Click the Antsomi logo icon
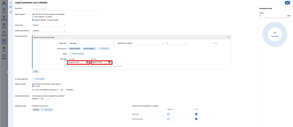This screenshot has height=127, width=293. click(x=4, y=3)
